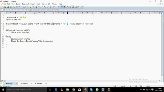Click the highlighted 1 on line 2
Image resolution: width=164 pixels, height=92 pixels.
tap(23, 17)
